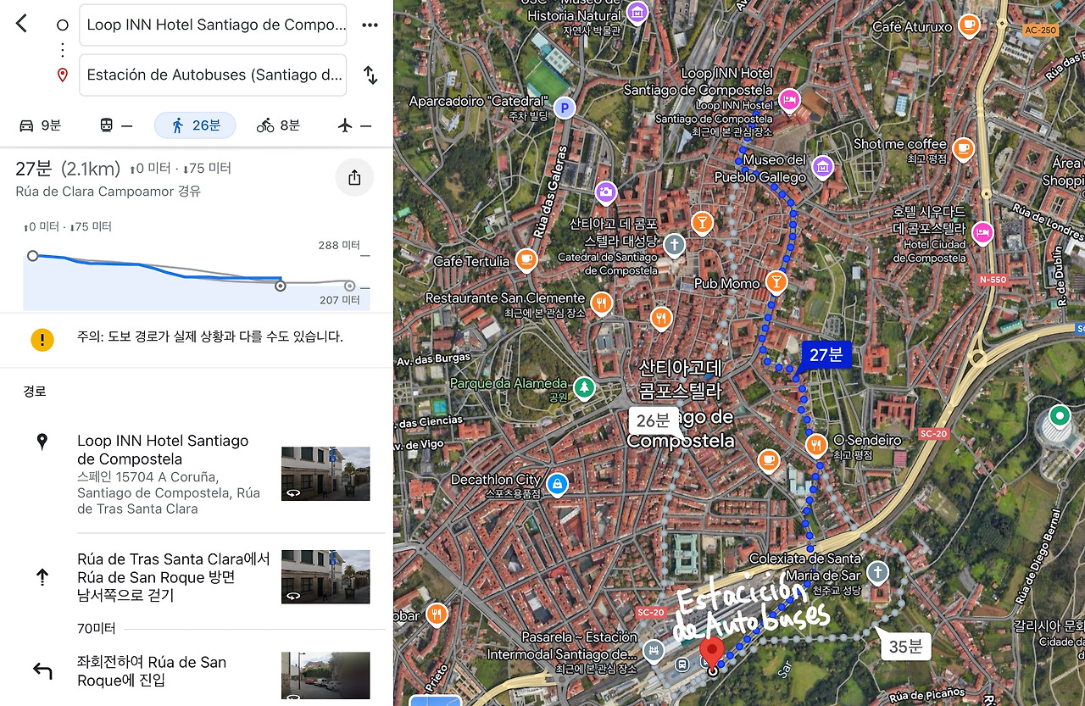Edit the origin field Loop INN Hotel Santiago
The width and height of the screenshot is (1085, 706).
pos(213,25)
